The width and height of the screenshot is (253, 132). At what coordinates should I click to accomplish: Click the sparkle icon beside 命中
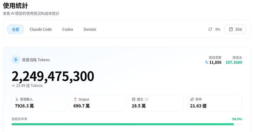tap(192, 99)
